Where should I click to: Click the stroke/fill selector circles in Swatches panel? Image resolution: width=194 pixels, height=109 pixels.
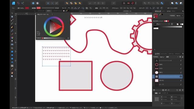tap(156, 16)
